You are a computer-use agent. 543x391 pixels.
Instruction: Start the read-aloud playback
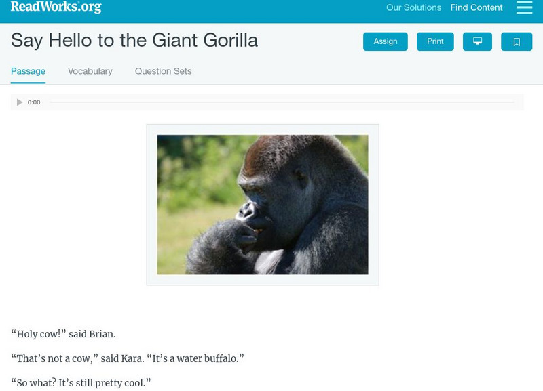pyautogui.click(x=19, y=102)
